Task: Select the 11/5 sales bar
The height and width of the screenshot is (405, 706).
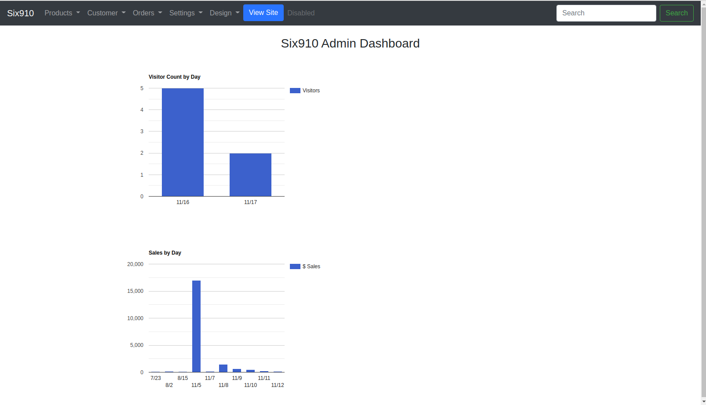Action: [196, 326]
